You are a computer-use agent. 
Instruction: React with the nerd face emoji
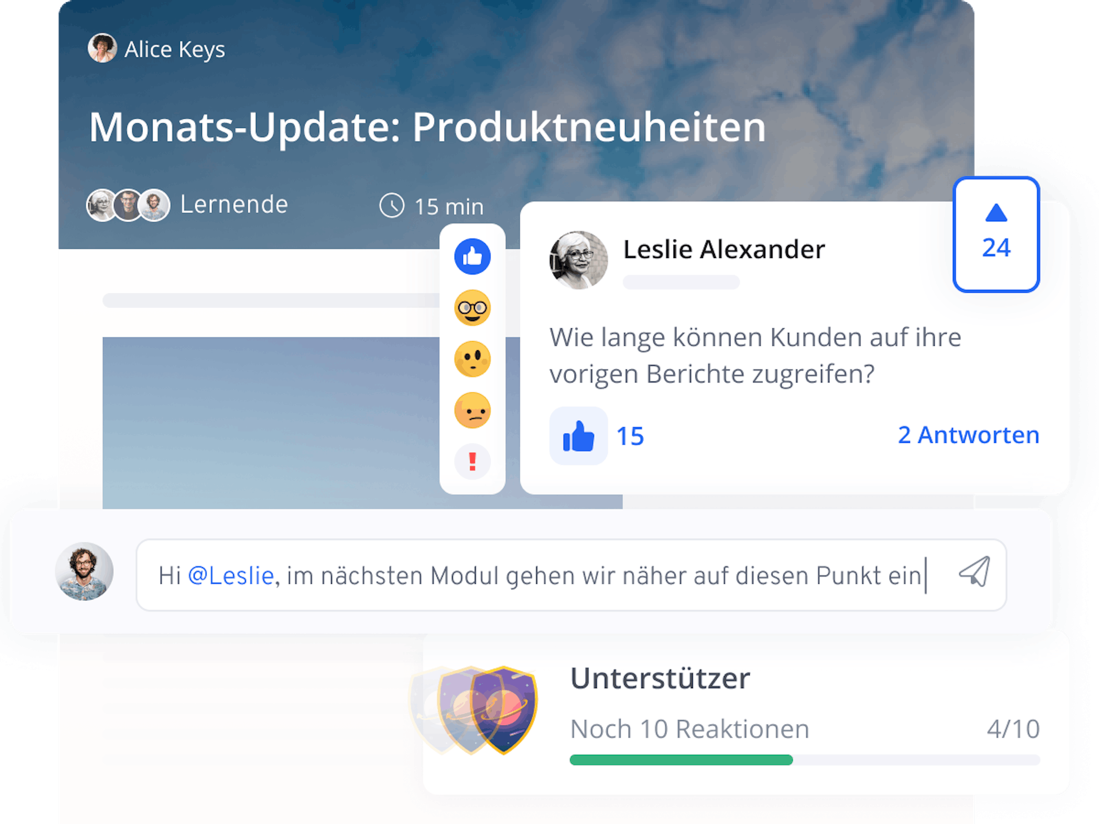tap(473, 308)
